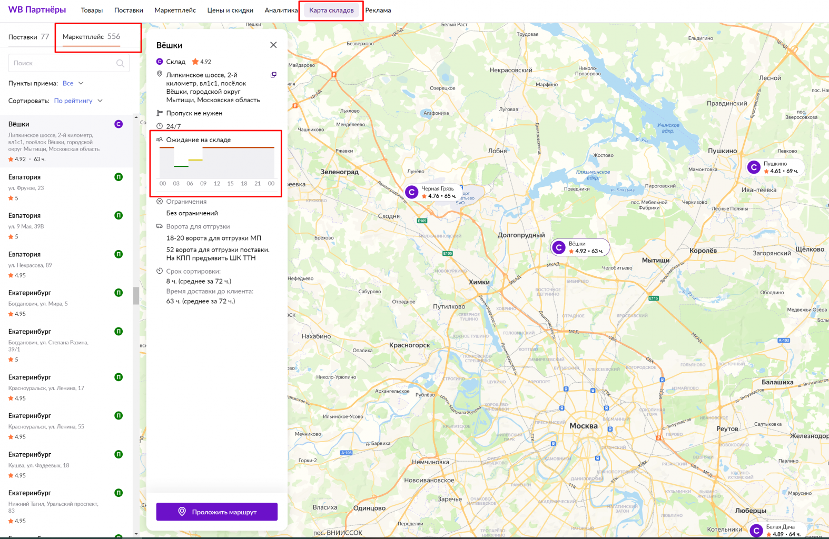The width and height of the screenshot is (829, 539).
Task: Switch to the Маркетплейс 556 tab
Action: click(91, 37)
